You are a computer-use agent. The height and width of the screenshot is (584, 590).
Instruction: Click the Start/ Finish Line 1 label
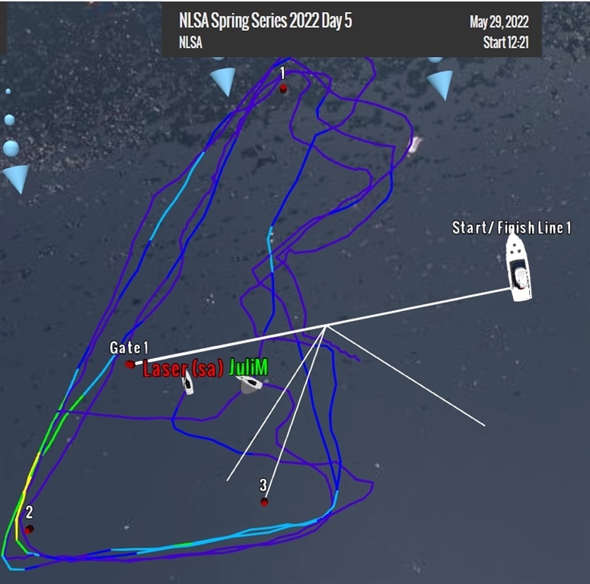coord(512,227)
